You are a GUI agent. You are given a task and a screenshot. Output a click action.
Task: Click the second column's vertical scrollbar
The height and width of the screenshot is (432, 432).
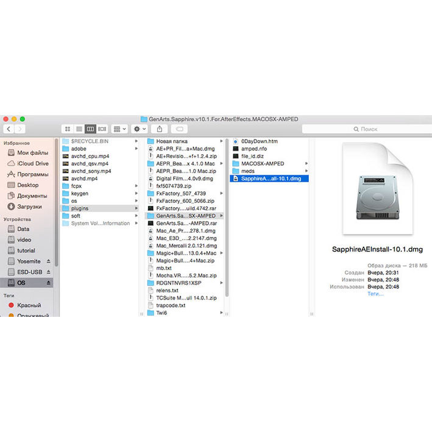click(227, 218)
